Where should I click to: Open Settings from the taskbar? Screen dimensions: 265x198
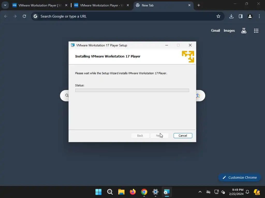pyautogui.click(x=156, y=192)
